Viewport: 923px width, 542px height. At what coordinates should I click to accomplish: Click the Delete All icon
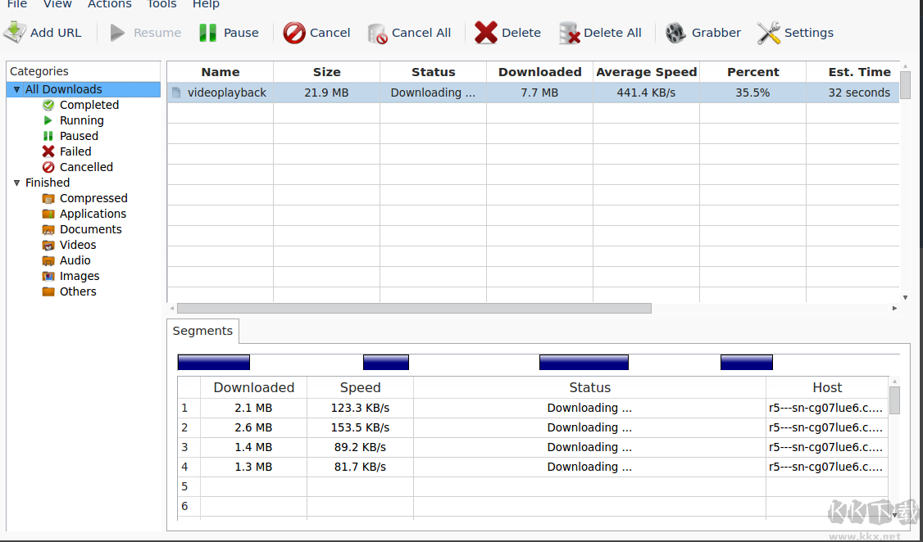(569, 33)
